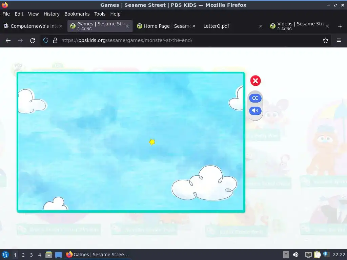The height and width of the screenshot is (260, 347).
Task: Open the system volume tray icon
Action: point(295,255)
